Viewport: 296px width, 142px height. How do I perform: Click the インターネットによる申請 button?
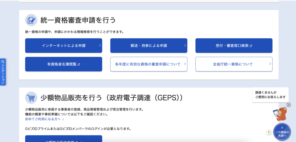tap(64, 46)
